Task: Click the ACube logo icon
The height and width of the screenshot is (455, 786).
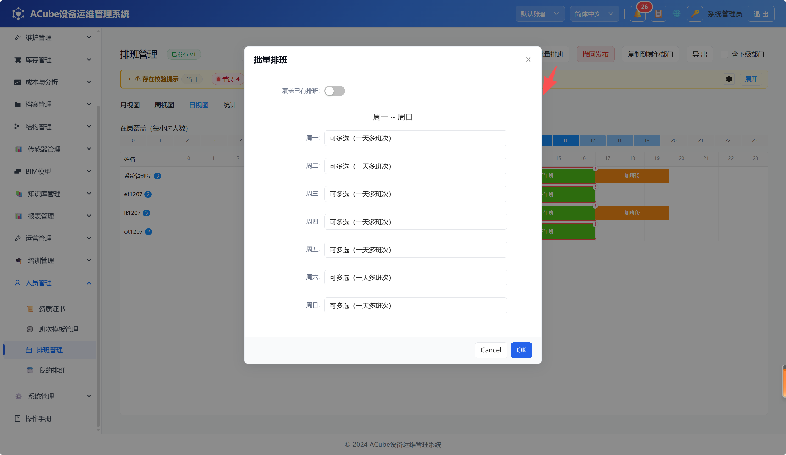Action: click(x=18, y=14)
